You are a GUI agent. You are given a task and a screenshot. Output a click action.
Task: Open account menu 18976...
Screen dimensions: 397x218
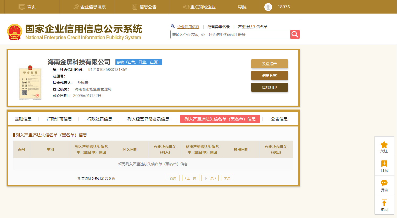pos(285,7)
